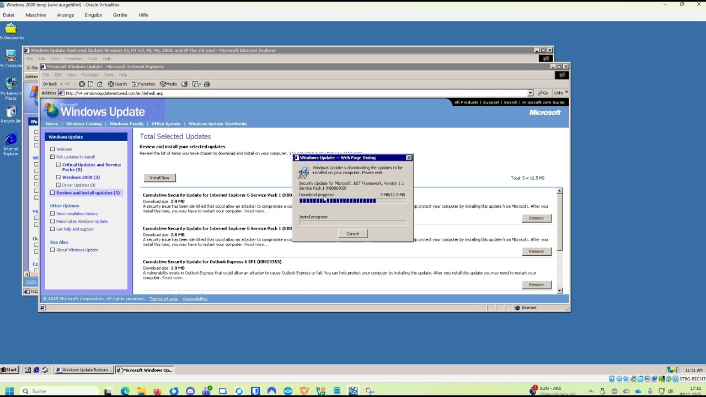
Task: Click the Go button beside address bar
Action: click(543, 93)
